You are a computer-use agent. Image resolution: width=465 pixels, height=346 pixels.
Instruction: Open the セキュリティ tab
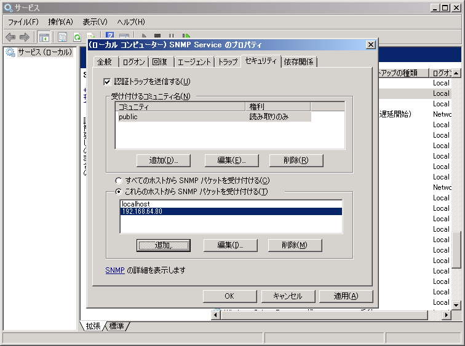(x=261, y=61)
